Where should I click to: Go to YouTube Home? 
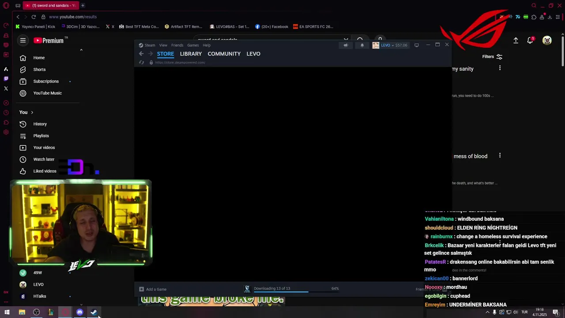coord(39,58)
